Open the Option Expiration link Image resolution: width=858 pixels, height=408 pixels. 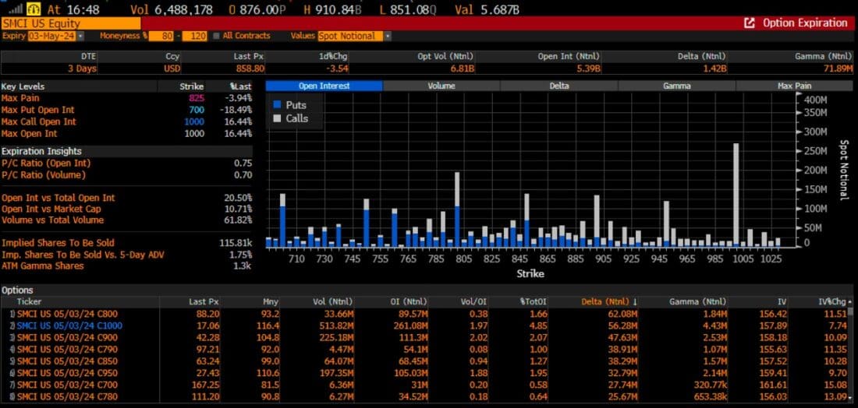tap(805, 23)
